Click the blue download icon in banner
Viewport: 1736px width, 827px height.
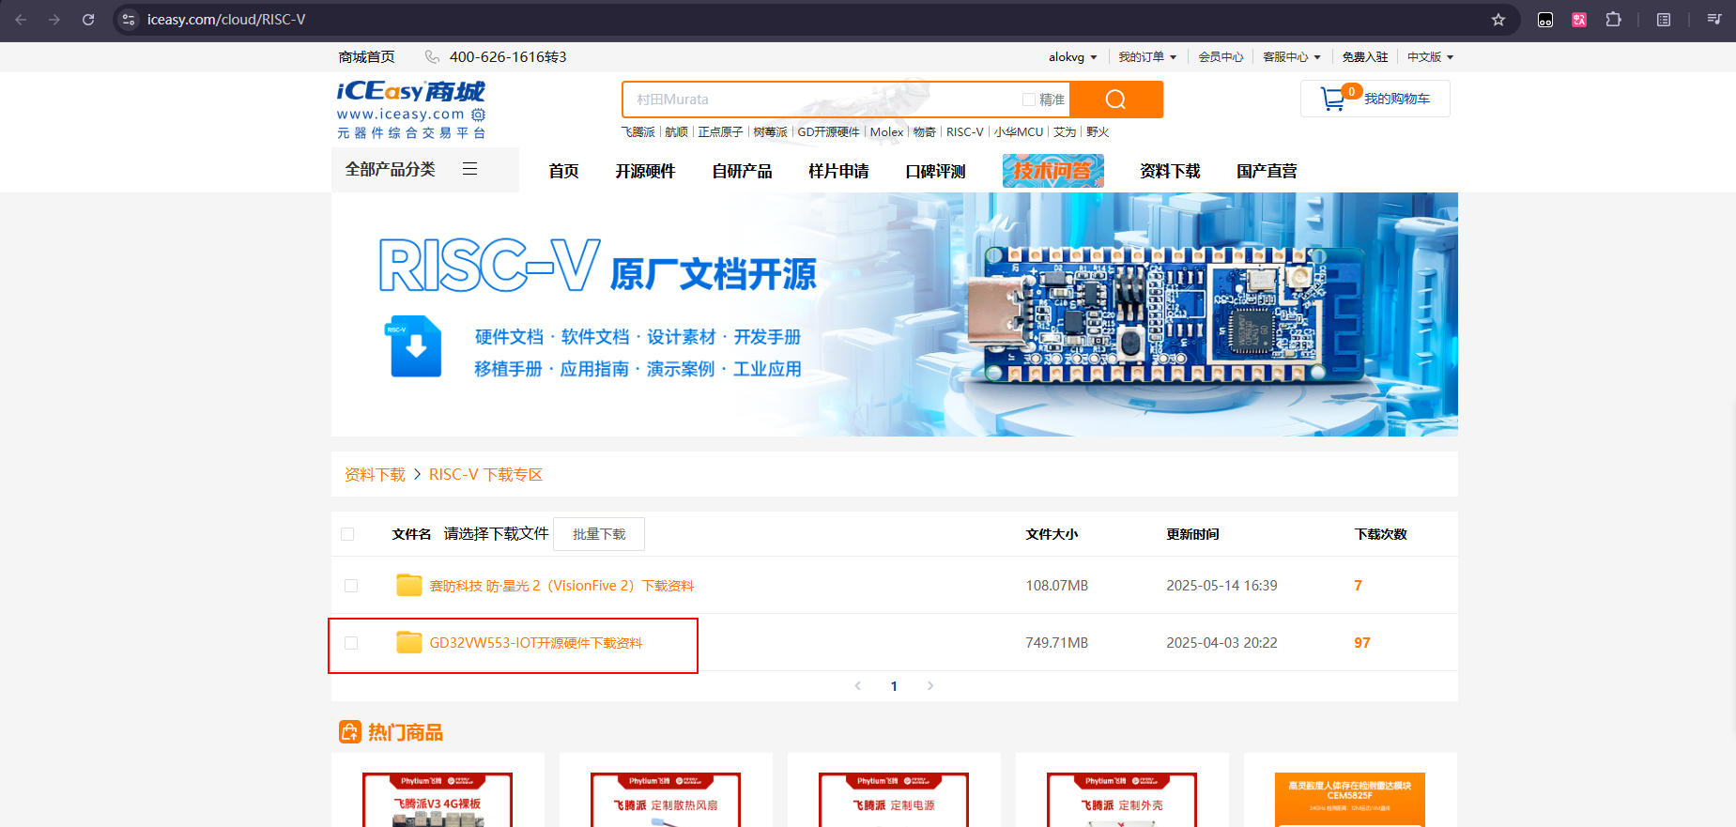pyautogui.click(x=413, y=346)
